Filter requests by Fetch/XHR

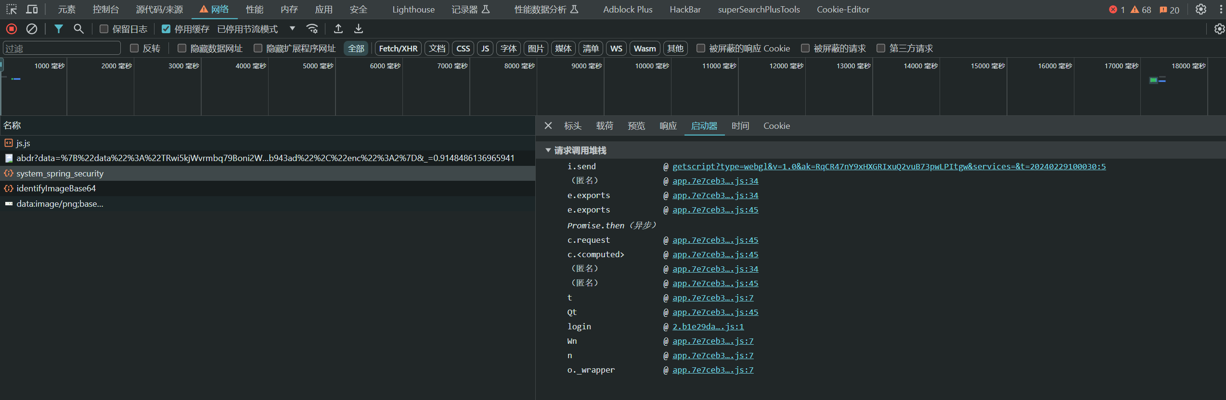(x=398, y=48)
